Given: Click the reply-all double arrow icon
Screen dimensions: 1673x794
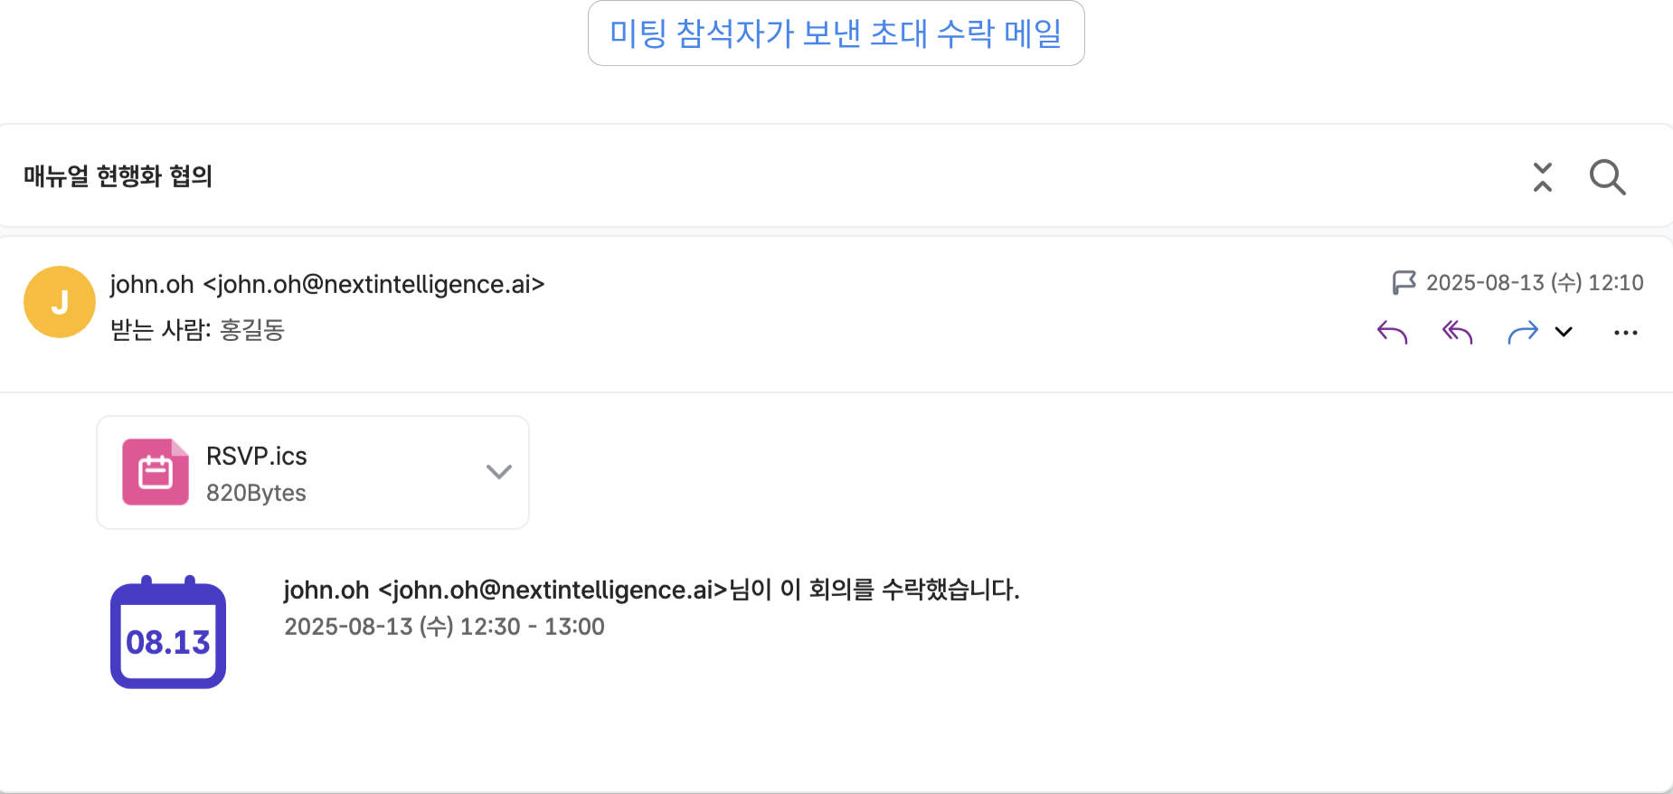Looking at the screenshot, I should (1458, 332).
